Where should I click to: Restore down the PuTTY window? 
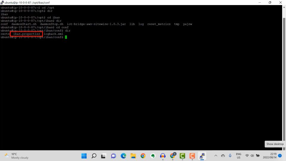[x=270, y=2]
